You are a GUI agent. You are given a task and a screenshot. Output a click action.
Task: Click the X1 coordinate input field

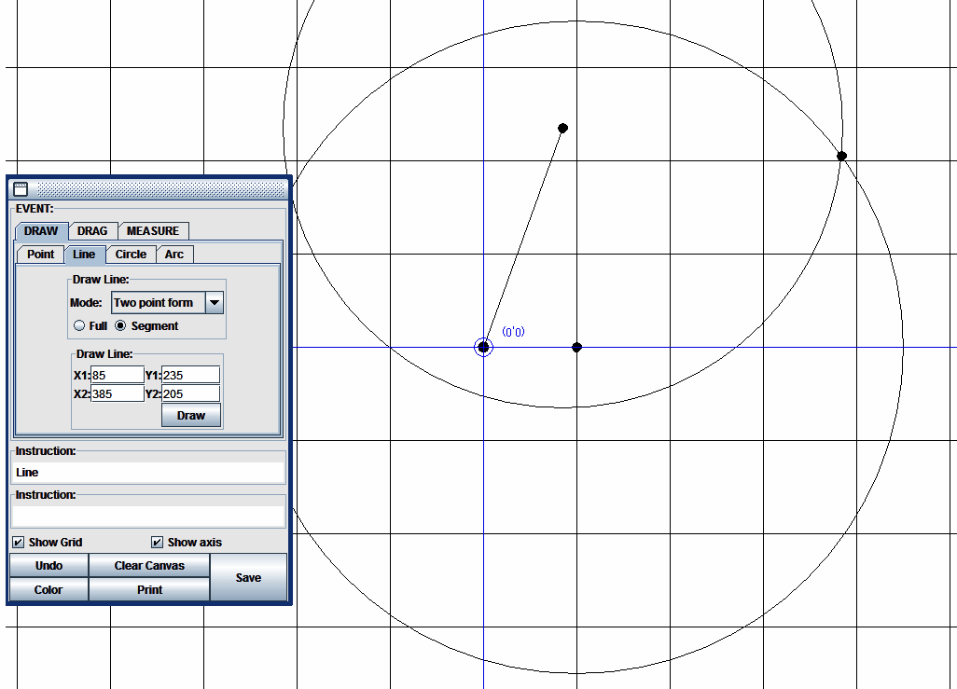[x=118, y=375]
